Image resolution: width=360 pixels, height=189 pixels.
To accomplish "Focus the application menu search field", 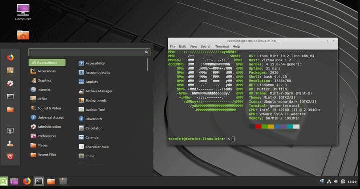I will pyautogui.click(x=89, y=52).
